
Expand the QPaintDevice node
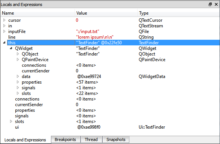click(18, 60)
